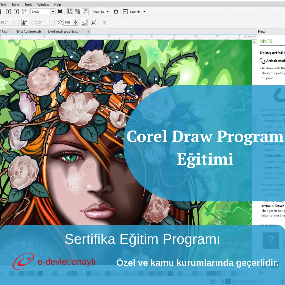Click the HINTS heading text
This screenshot has width=285, height=285.
[x=266, y=41]
